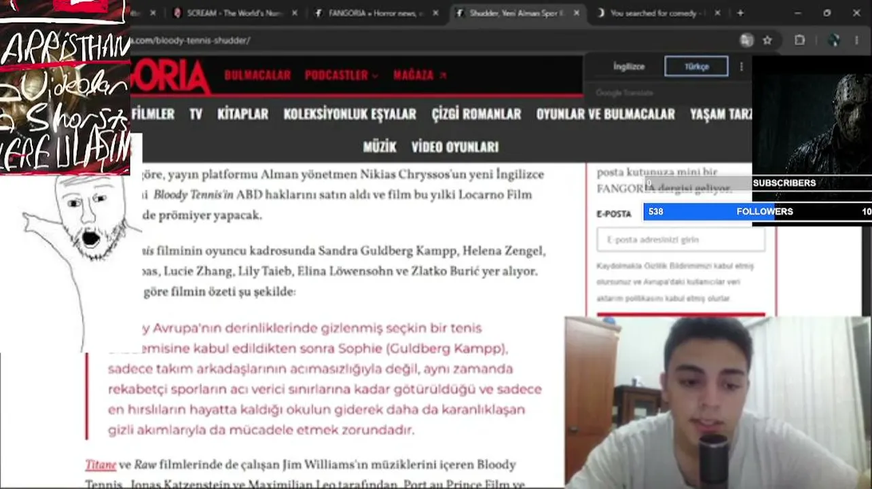Open translate options three-dot menu
This screenshot has width=872, height=489.
tap(742, 67)
